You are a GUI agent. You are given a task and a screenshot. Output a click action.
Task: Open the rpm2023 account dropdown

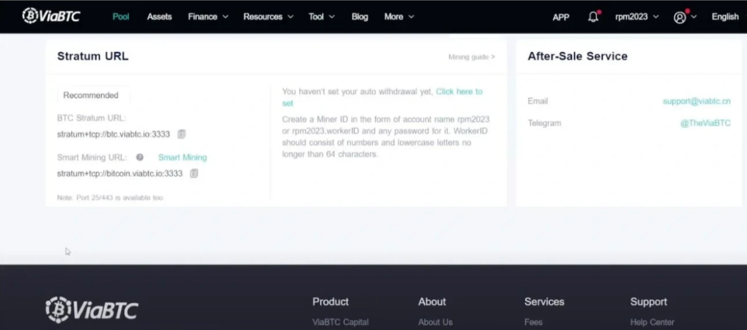[637, 16]
